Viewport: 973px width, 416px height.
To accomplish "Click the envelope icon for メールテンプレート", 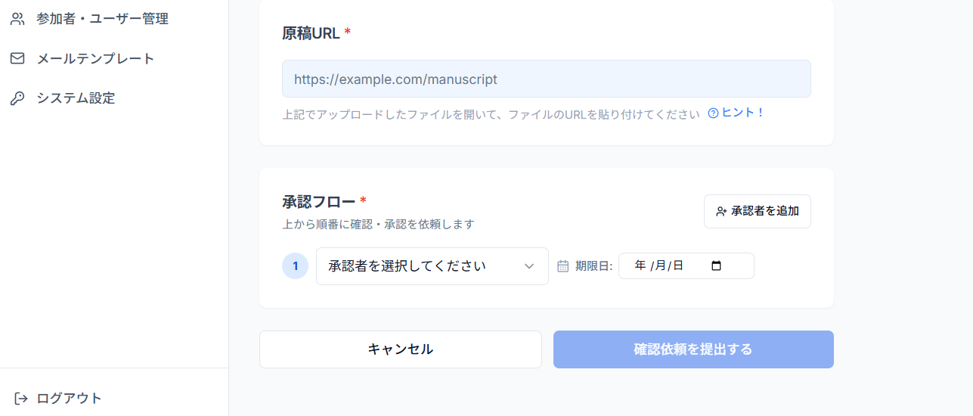I will pos(17,58).
